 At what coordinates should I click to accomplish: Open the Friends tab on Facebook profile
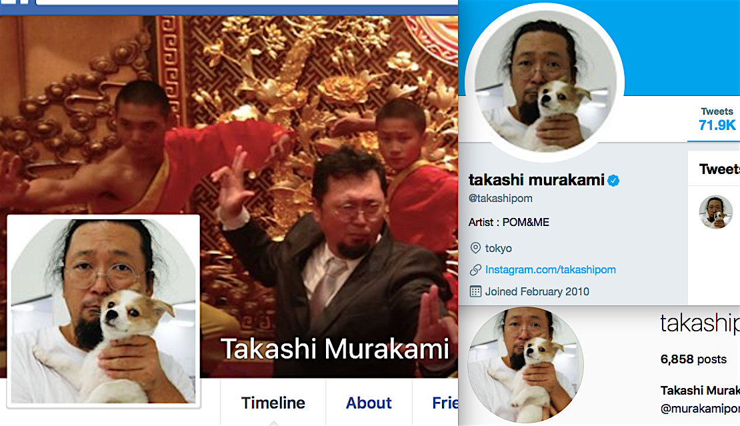click(443, 403)
